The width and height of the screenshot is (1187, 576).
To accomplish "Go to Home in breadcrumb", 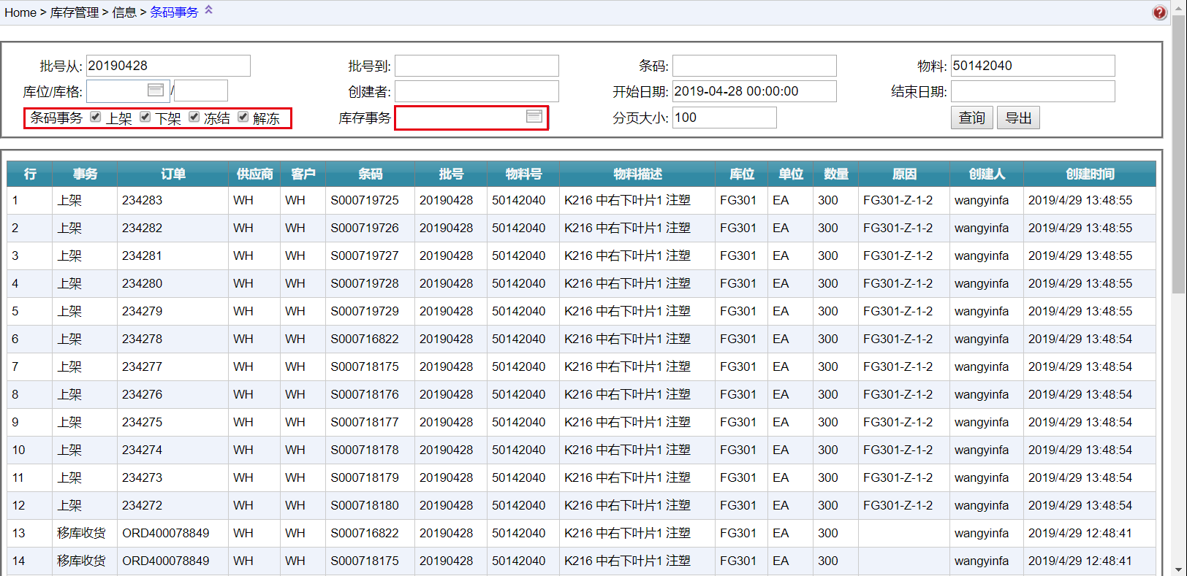I will pyautogui.click(x=20, y=12).
